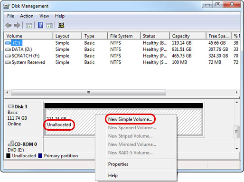244x182 pixels.
Task: Sort by the Free Space column header
Action: 219,36
